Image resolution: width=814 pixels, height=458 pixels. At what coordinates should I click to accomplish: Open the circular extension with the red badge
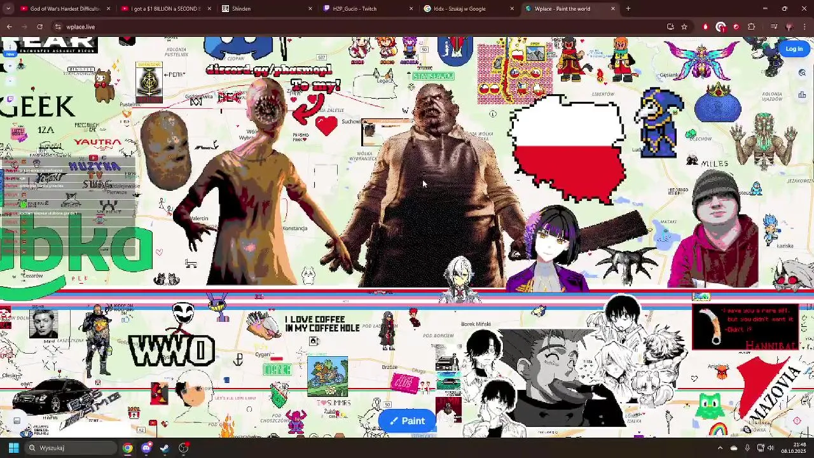pyautogui.click(x=721, y=27)
